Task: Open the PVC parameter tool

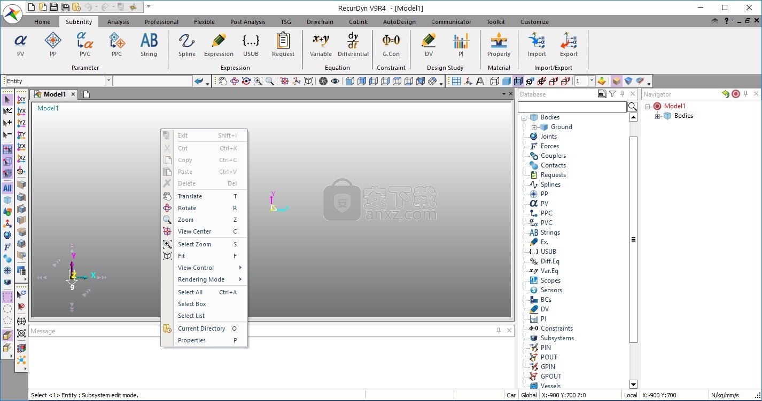Action: pyautogui.click(x=85, y=44)
